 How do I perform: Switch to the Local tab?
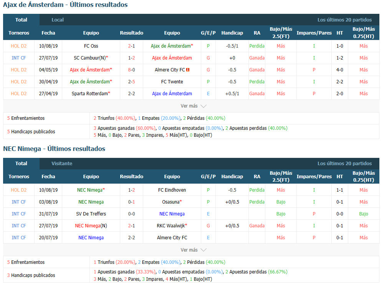tap(58, 20)
